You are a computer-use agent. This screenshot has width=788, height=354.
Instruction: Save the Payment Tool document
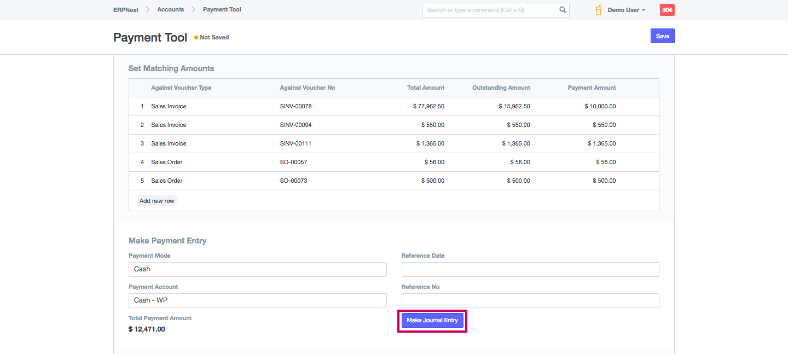click(662, 36)
